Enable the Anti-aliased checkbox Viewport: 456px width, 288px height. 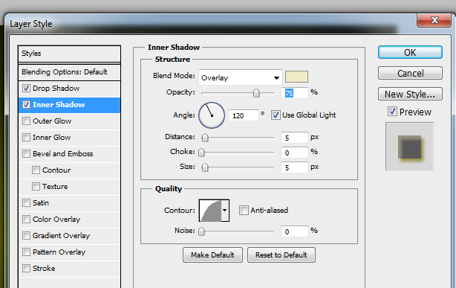[x=244, y=210]
